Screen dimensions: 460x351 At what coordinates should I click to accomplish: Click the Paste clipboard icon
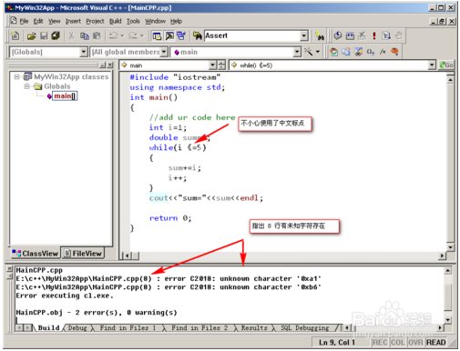97,36
